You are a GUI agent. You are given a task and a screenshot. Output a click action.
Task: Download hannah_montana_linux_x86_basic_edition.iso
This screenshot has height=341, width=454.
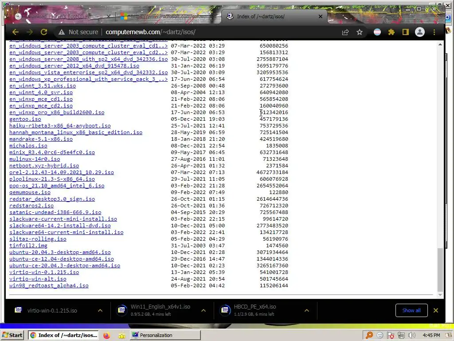click(76, 132)
